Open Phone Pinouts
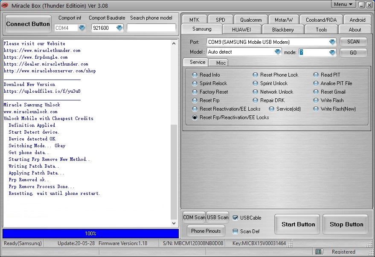375x257 pixels. [206, 231]
